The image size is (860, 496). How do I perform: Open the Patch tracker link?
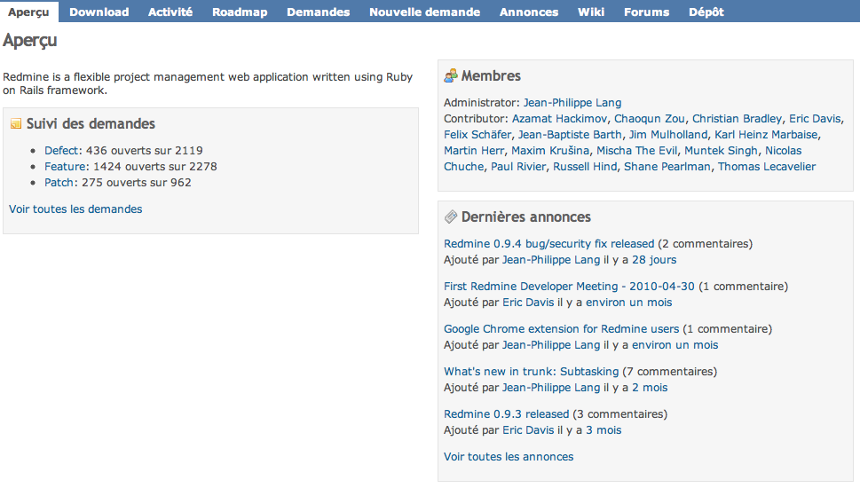tap(59, 183)
